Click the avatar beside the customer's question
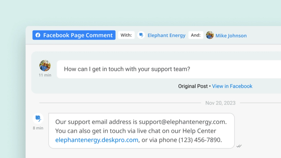Viewport: 281px width, 158px height. tap(45, 65)
